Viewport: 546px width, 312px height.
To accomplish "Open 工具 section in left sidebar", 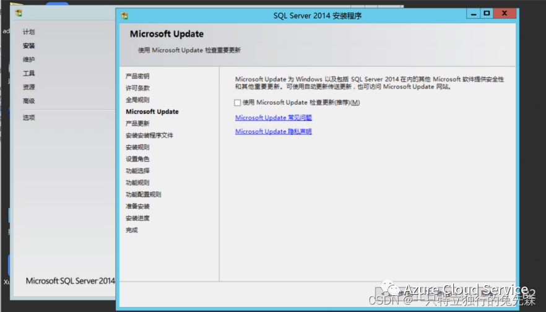I will [x=28, y=73].
